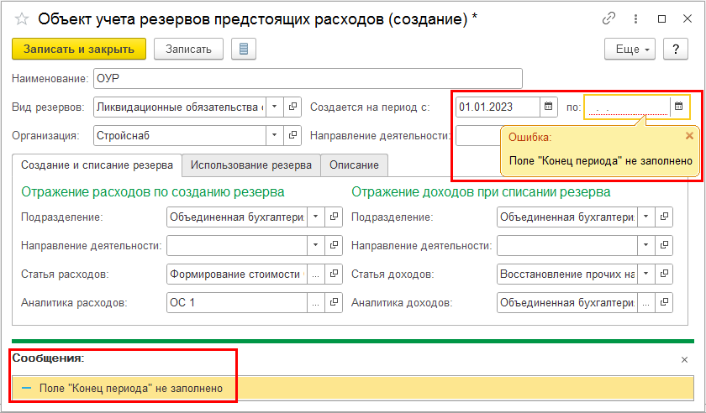Expand expenses Подразделение dropdown
Viewport: 706px width, 413px height.
click(x=316, y=217)
